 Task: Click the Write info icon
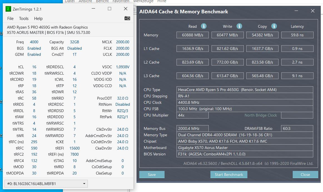click(239, 26)
